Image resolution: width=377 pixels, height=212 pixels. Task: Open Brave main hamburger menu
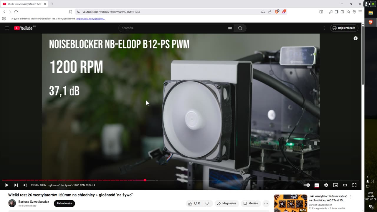360,12
